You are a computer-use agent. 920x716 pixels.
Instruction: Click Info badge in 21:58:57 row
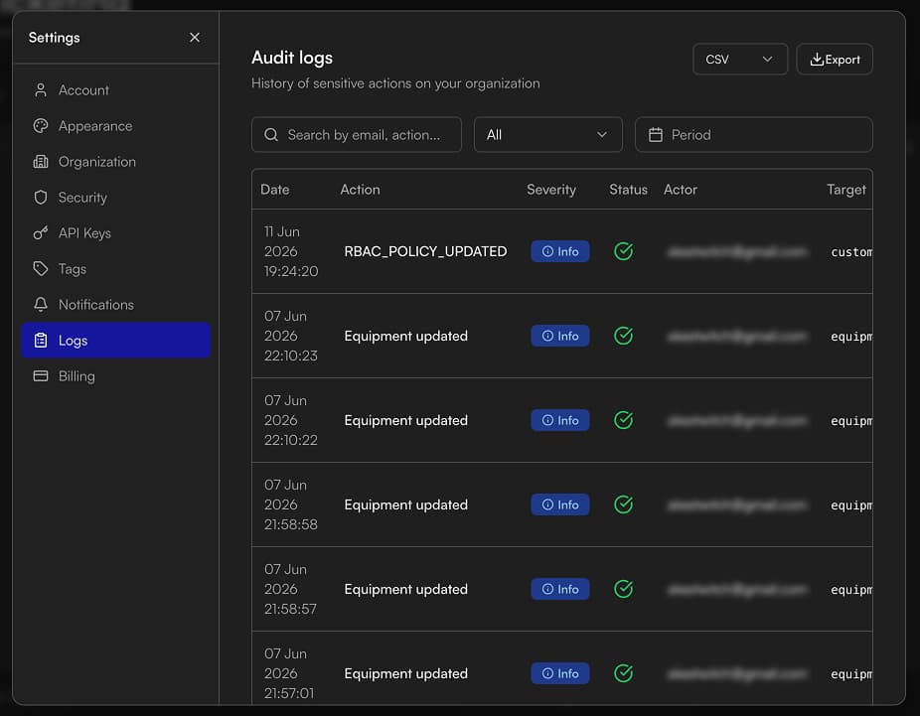559,589
